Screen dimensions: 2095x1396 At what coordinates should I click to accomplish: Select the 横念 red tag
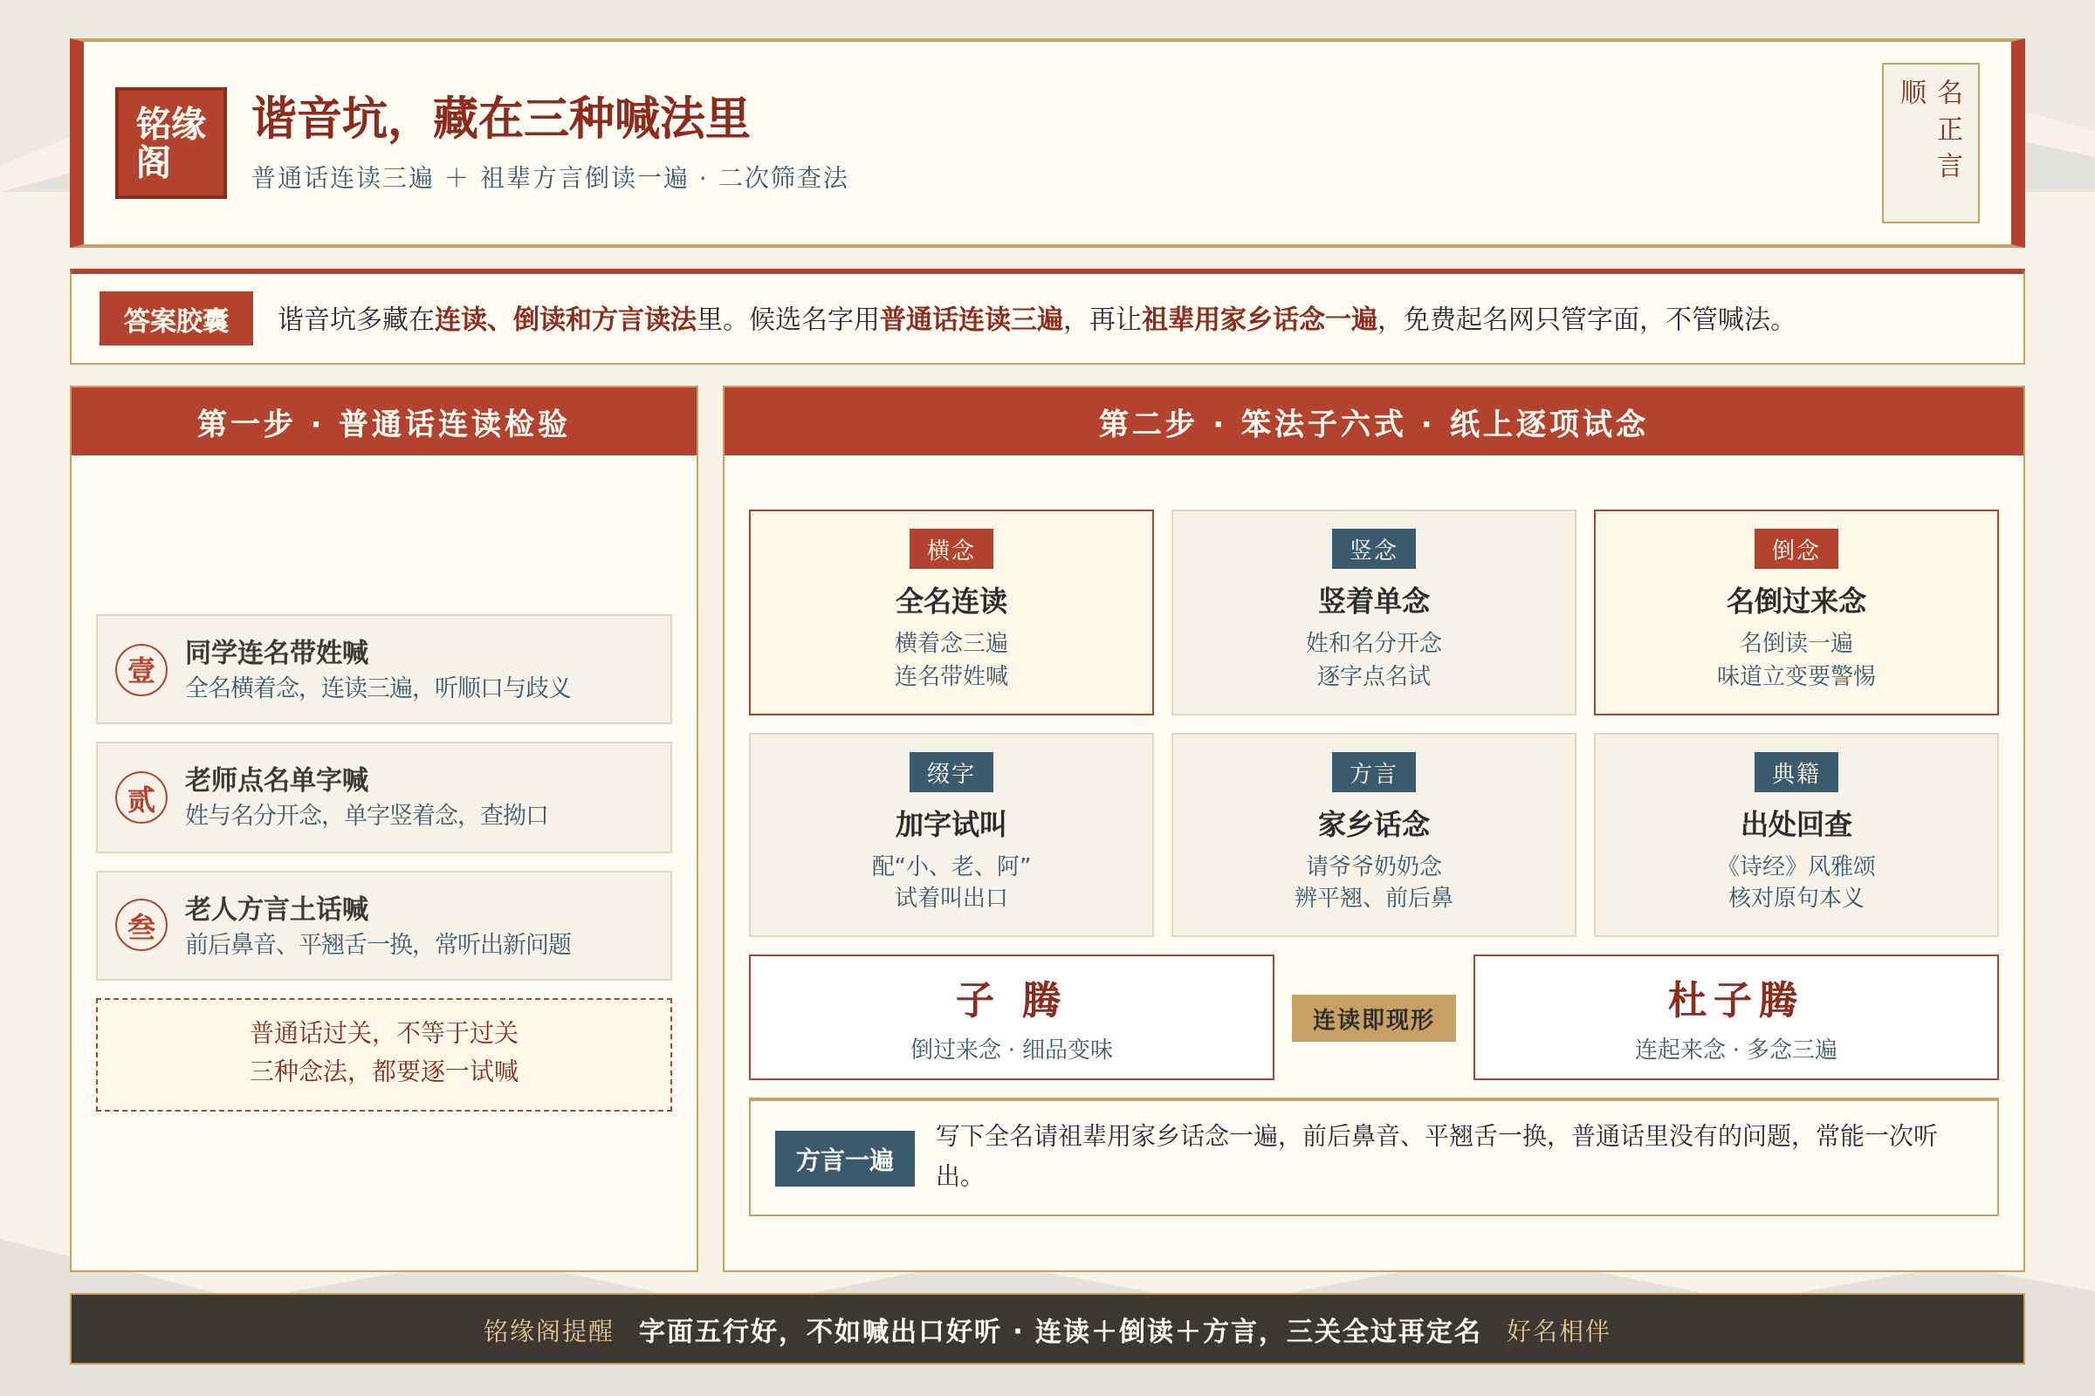coord(951,549)
